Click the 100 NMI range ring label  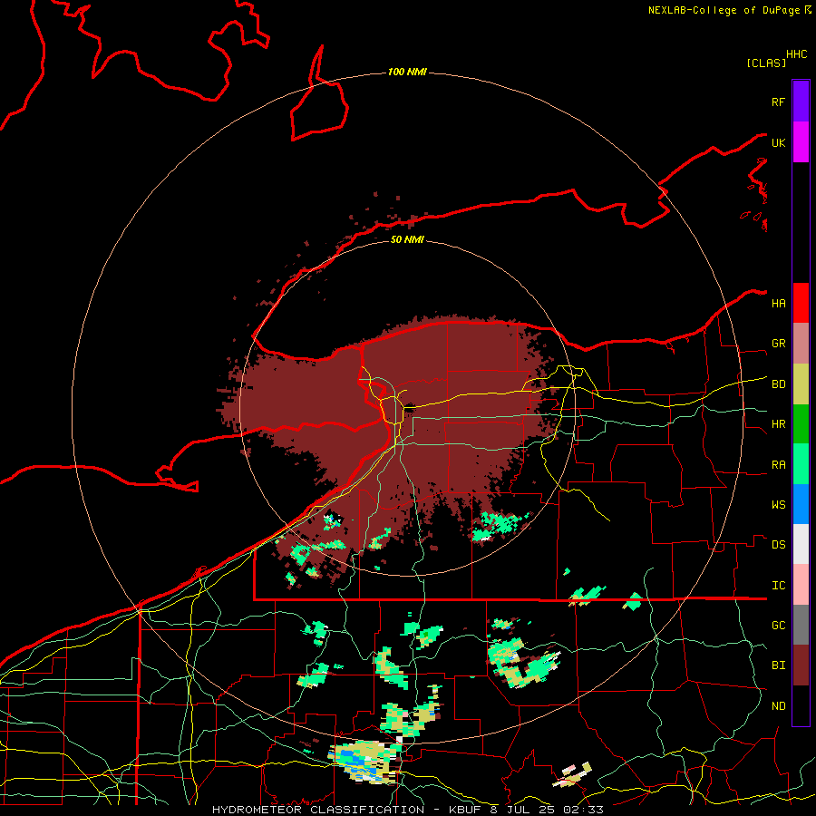407,72
